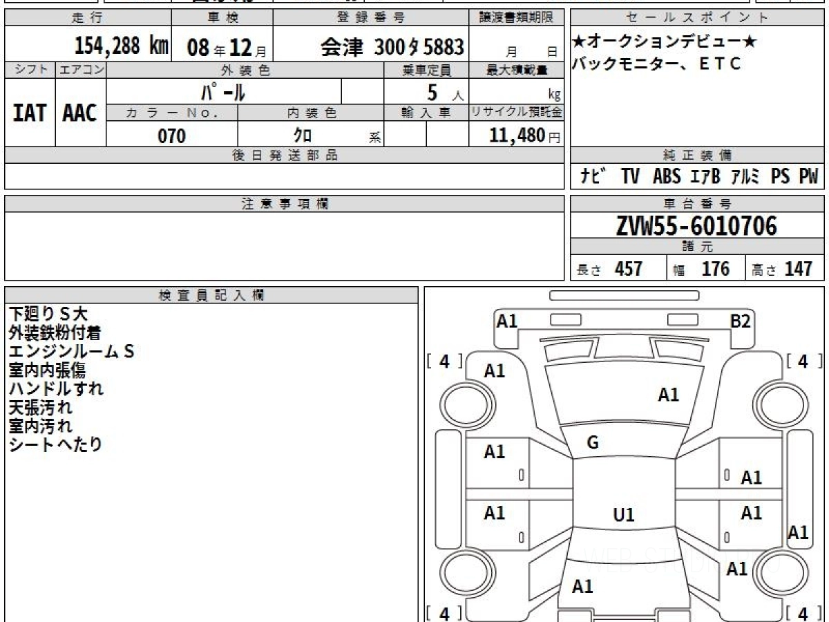Click the エアB airbag equipment entry
The image size is (829, 622).
tap(705, 177)
